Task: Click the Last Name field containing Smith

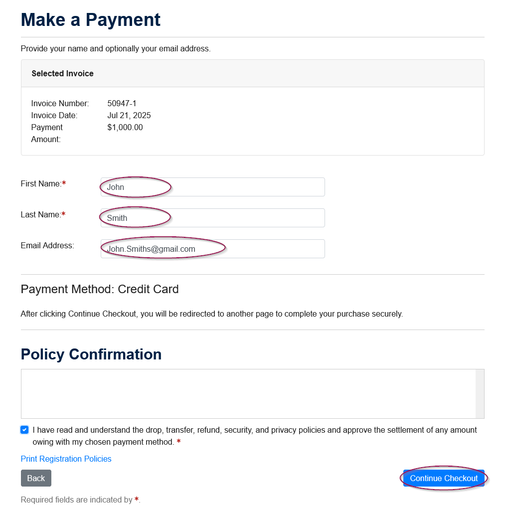Action: click(x=213, y=218)
